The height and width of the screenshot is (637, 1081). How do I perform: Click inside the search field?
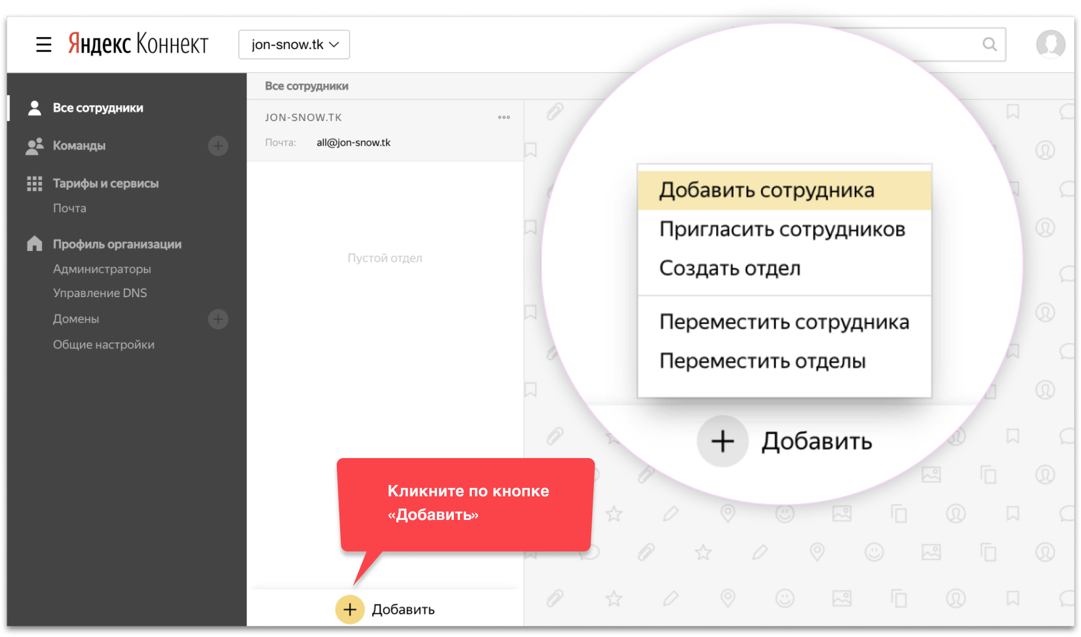935,44
